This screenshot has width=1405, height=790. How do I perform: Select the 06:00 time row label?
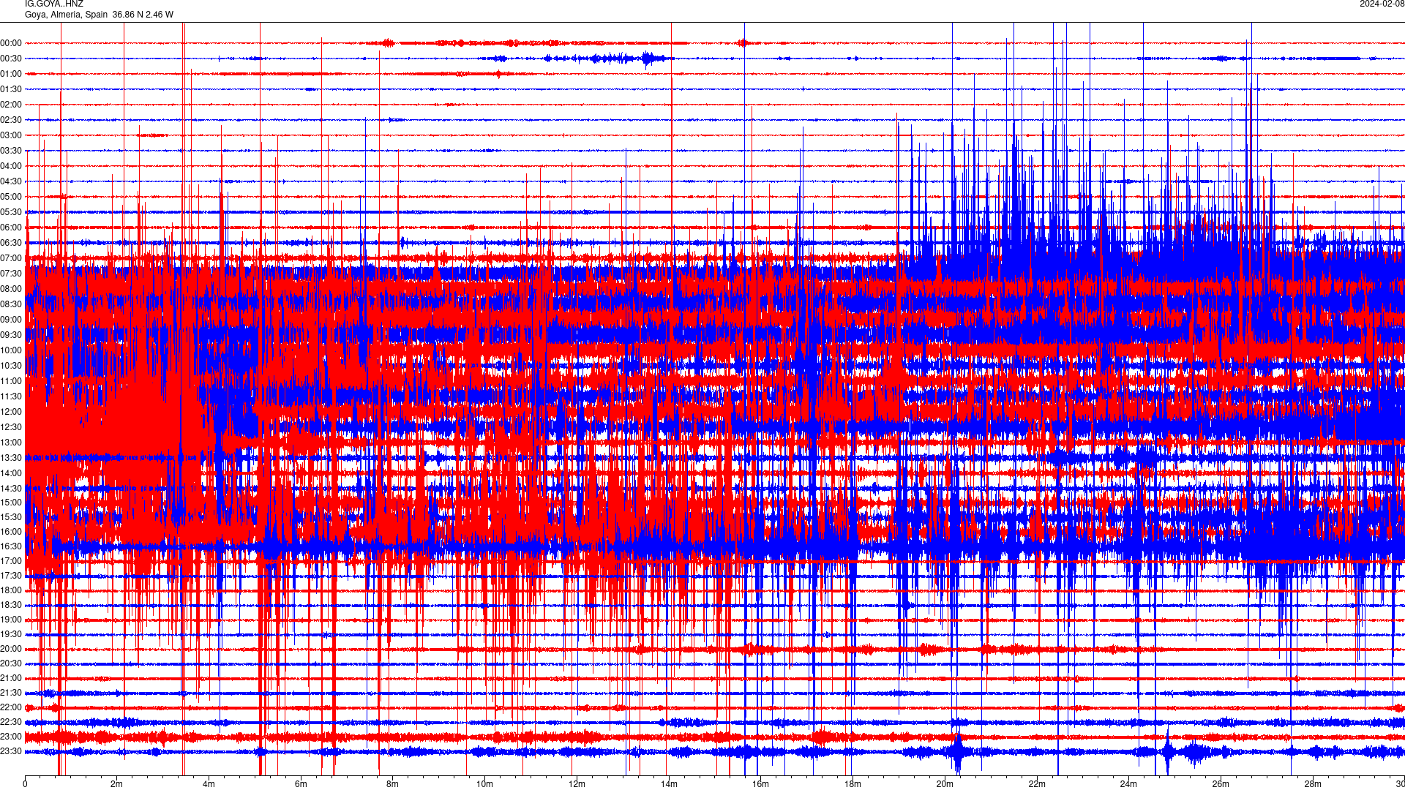coord(11,227)
